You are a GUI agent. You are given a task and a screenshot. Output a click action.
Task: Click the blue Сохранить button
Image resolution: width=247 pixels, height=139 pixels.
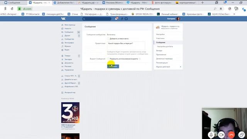(x=113, y=66)
